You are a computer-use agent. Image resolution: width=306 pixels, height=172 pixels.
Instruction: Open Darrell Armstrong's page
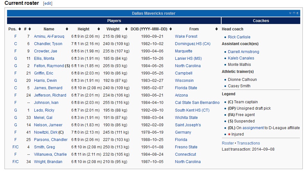click(x=243, y=52)
